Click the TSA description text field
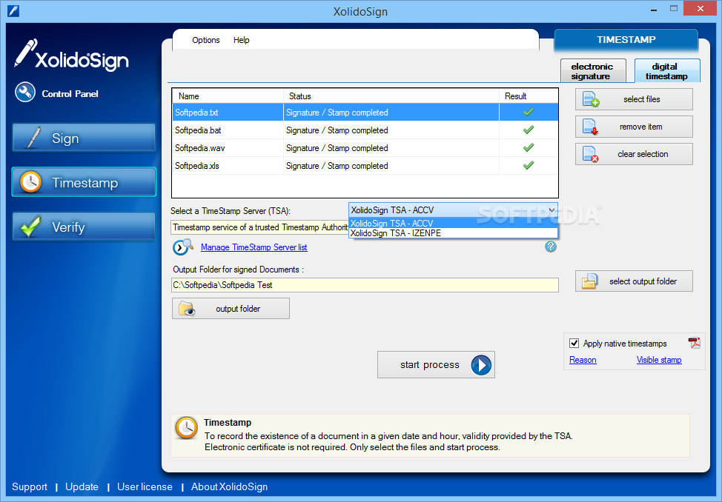 point(259,227)
